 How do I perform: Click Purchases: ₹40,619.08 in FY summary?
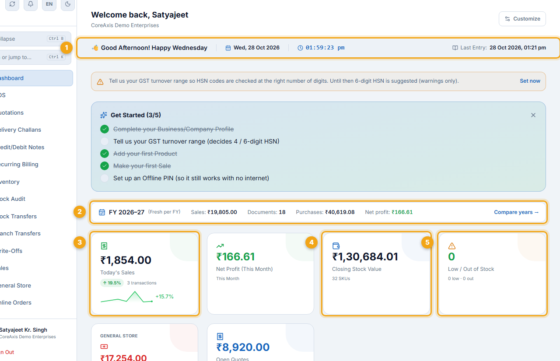pyautogui.click(x=325, y=212)
